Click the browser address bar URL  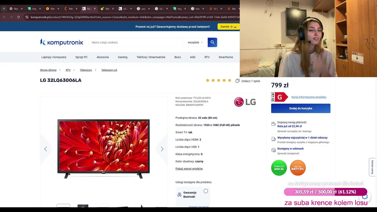point(135,17)
